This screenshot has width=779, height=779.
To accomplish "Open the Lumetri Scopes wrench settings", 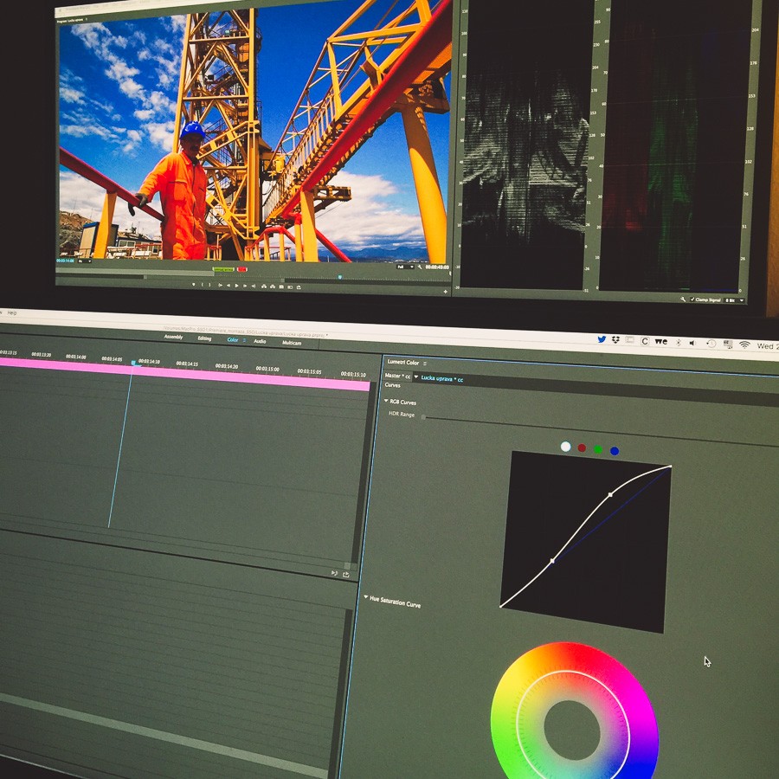I will pos(683,299).
